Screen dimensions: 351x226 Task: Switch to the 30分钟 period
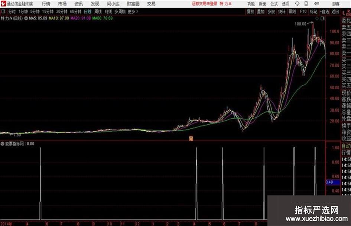(62, 12)
